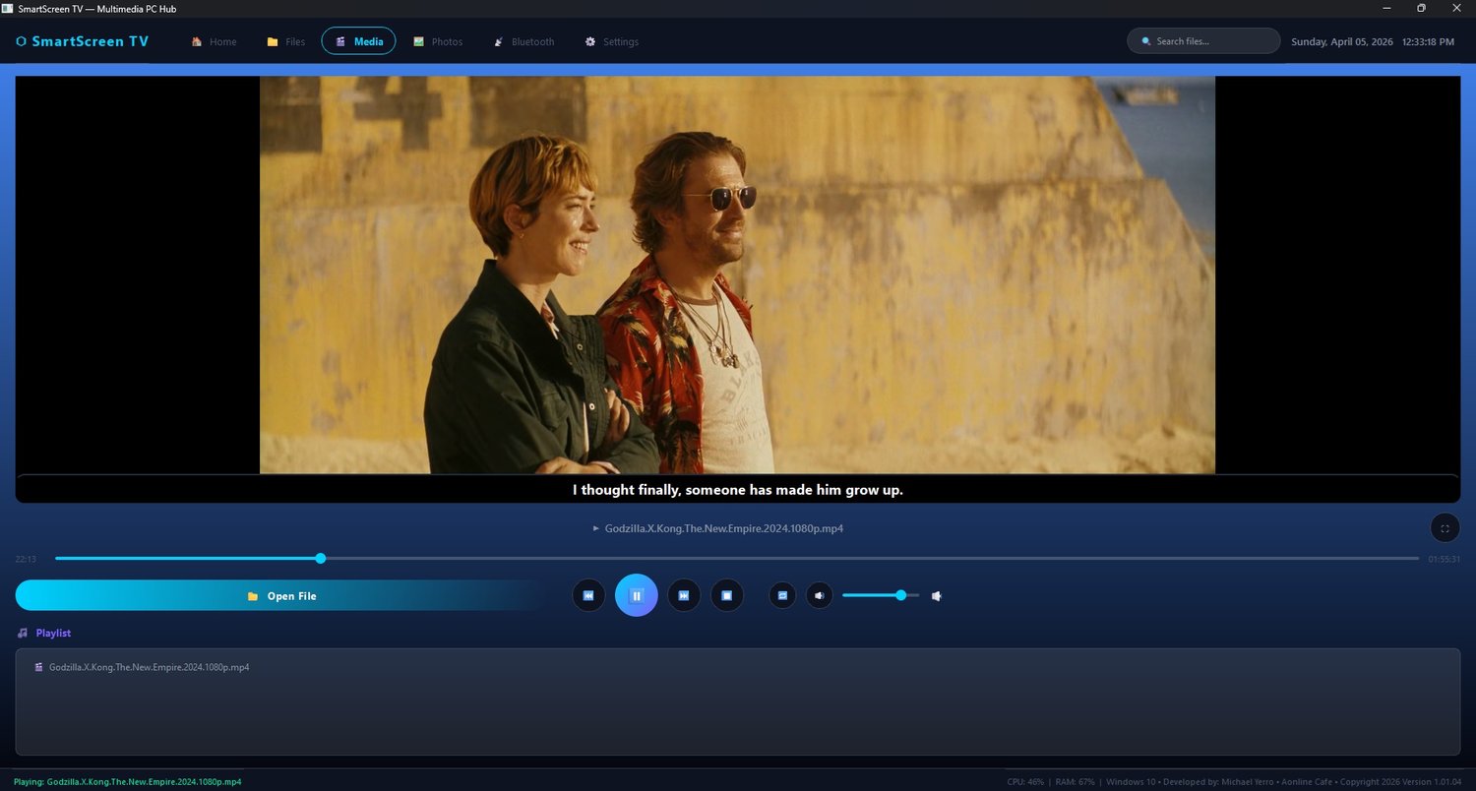
Task: Open the Home tab
Action: coord(214,41)
